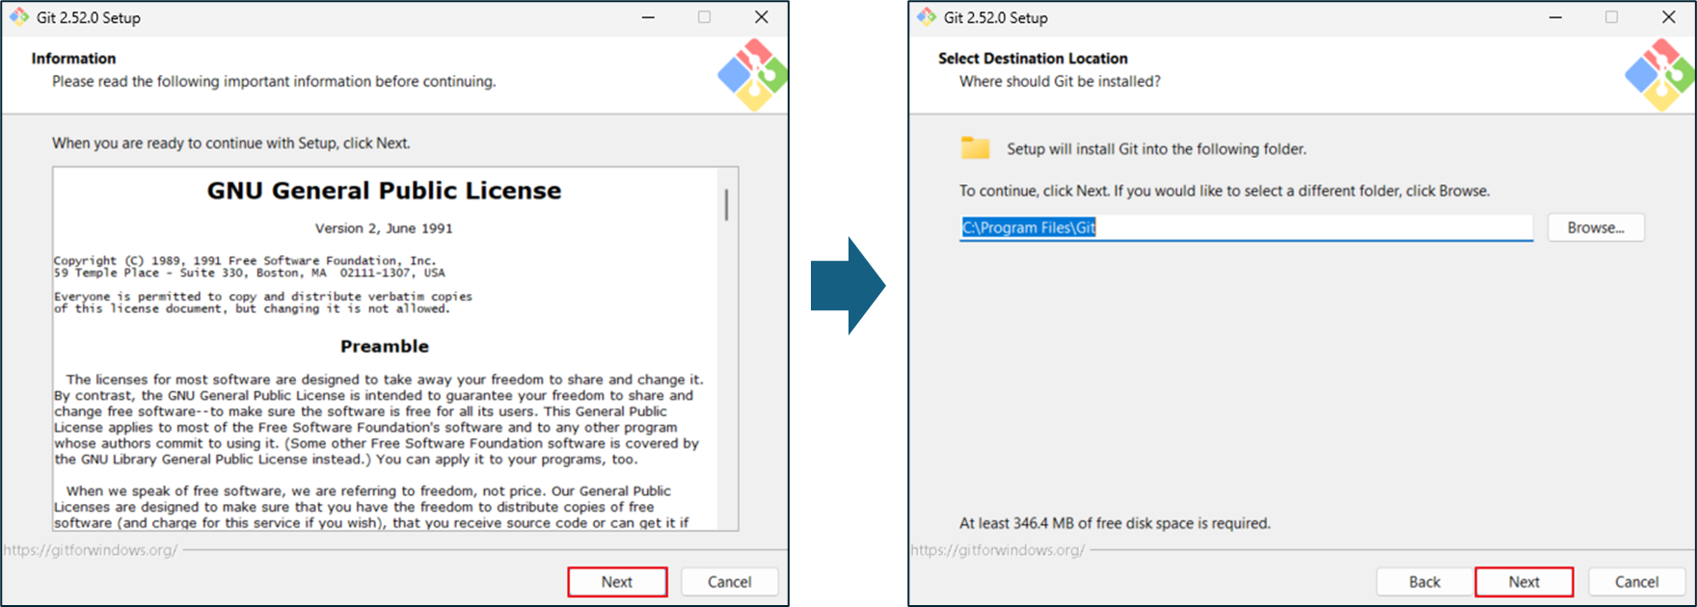This screenshot has height=607, width=1697.
Task: Click Git logo in the Destination Location header
Action: pos(1659,74)
